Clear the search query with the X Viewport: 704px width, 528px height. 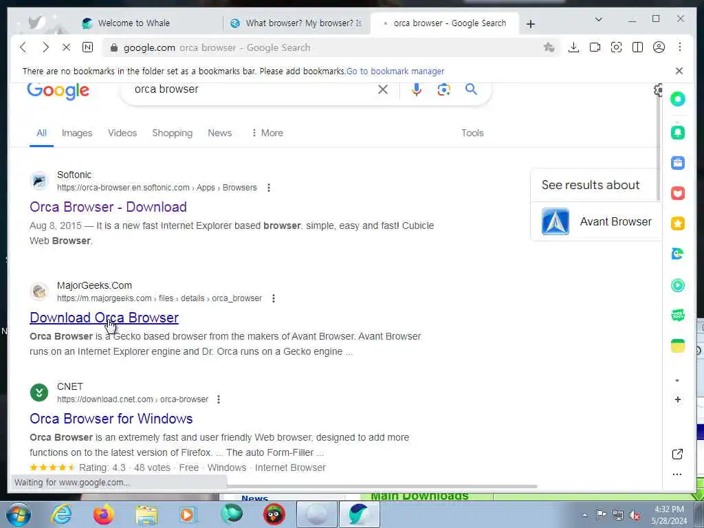[382, 89]
